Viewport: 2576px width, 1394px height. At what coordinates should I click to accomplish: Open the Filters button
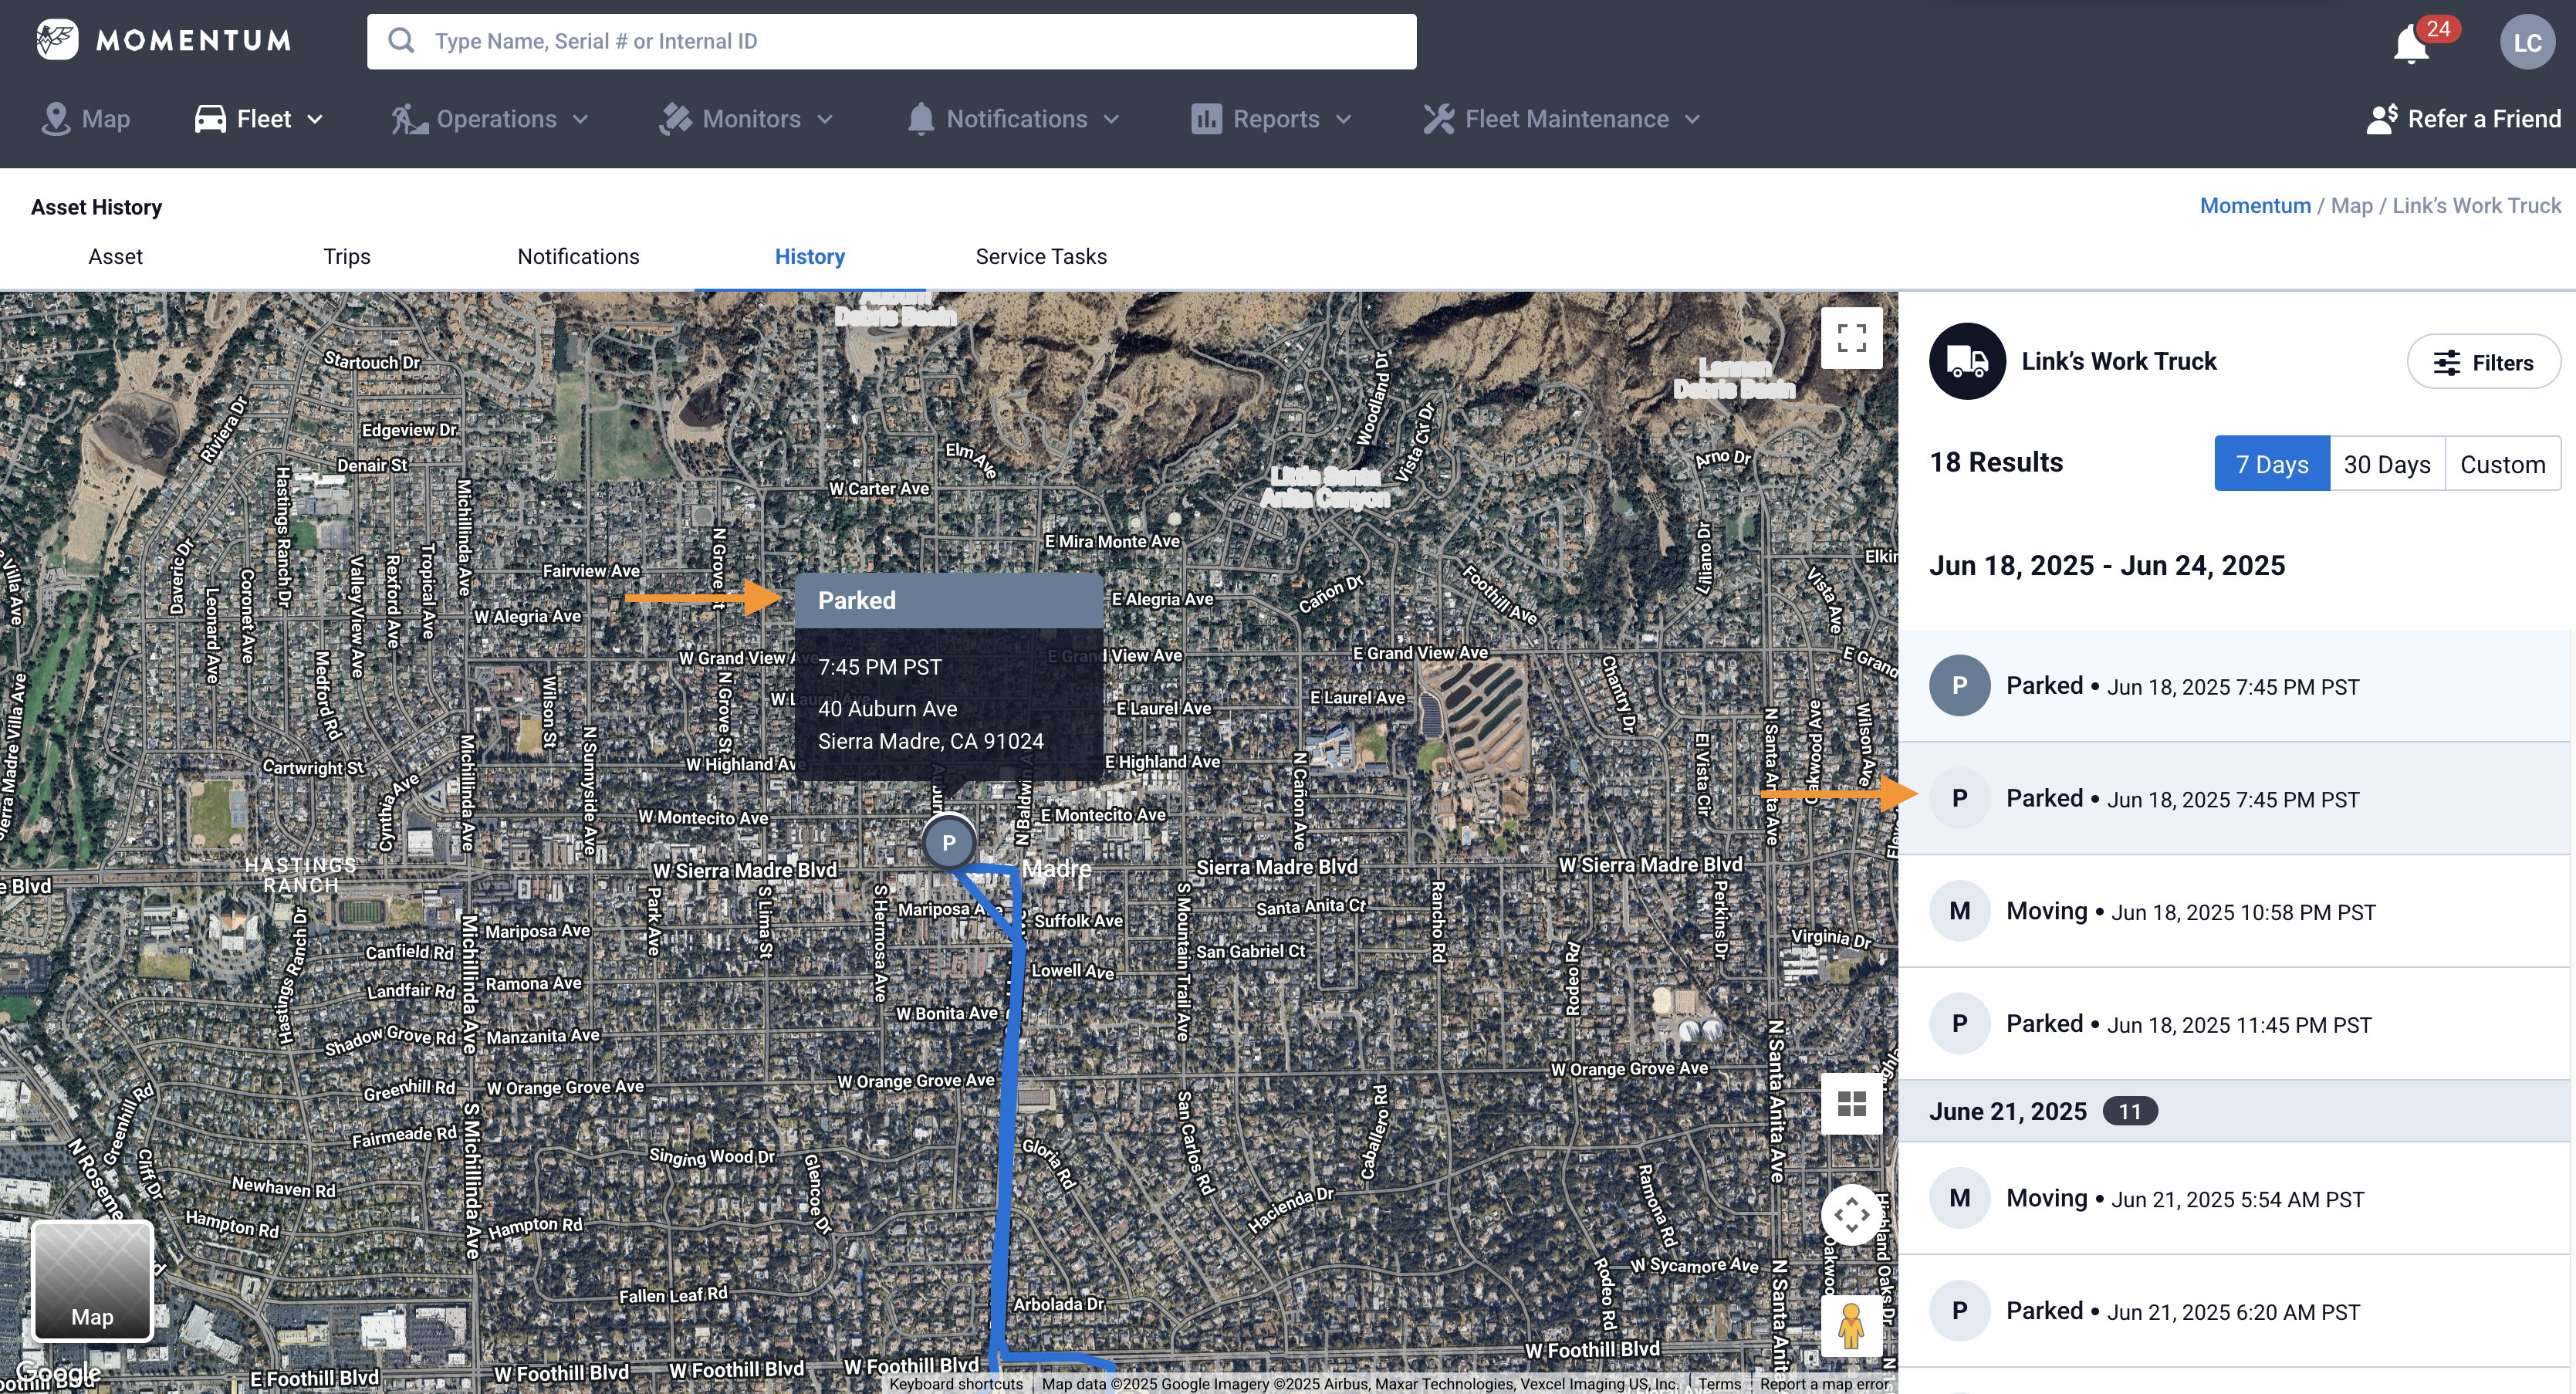[2483, 362]
